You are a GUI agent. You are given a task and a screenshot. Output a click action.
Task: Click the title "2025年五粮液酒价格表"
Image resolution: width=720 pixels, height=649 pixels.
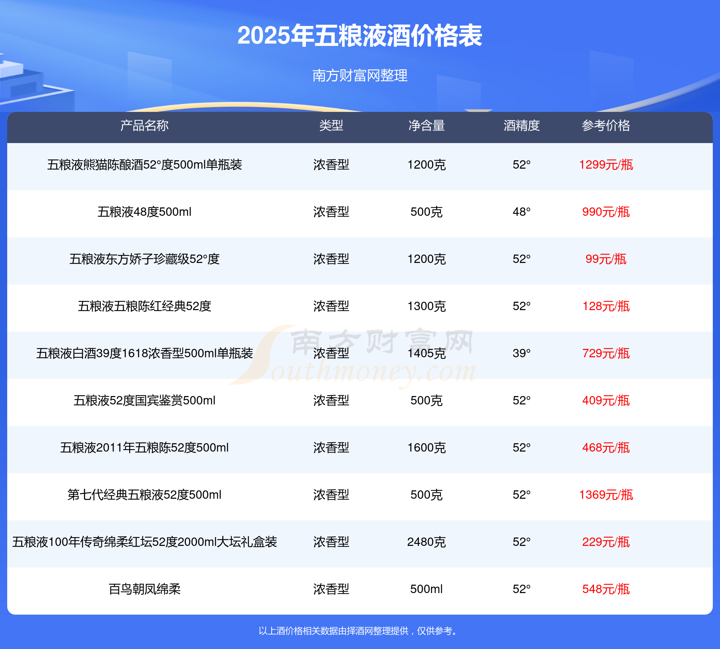360,36
